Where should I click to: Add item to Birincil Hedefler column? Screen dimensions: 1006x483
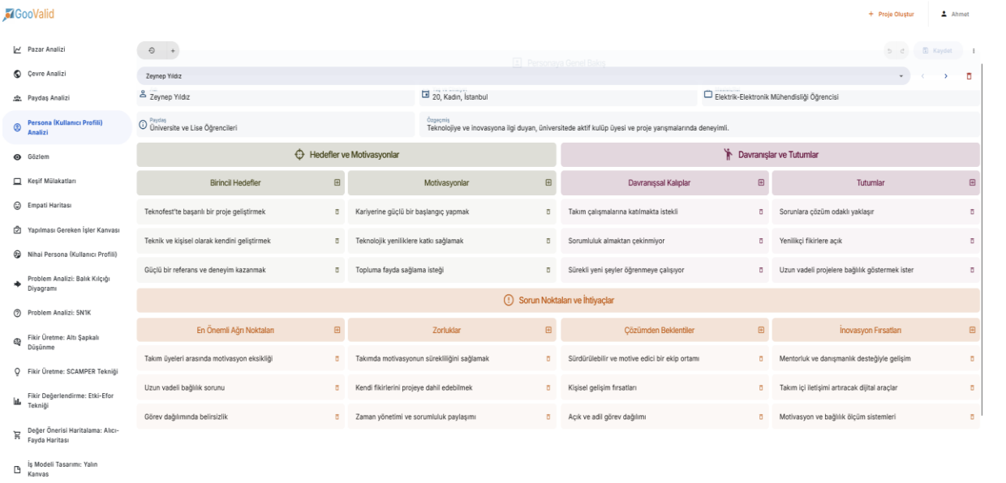click(337, 183)
